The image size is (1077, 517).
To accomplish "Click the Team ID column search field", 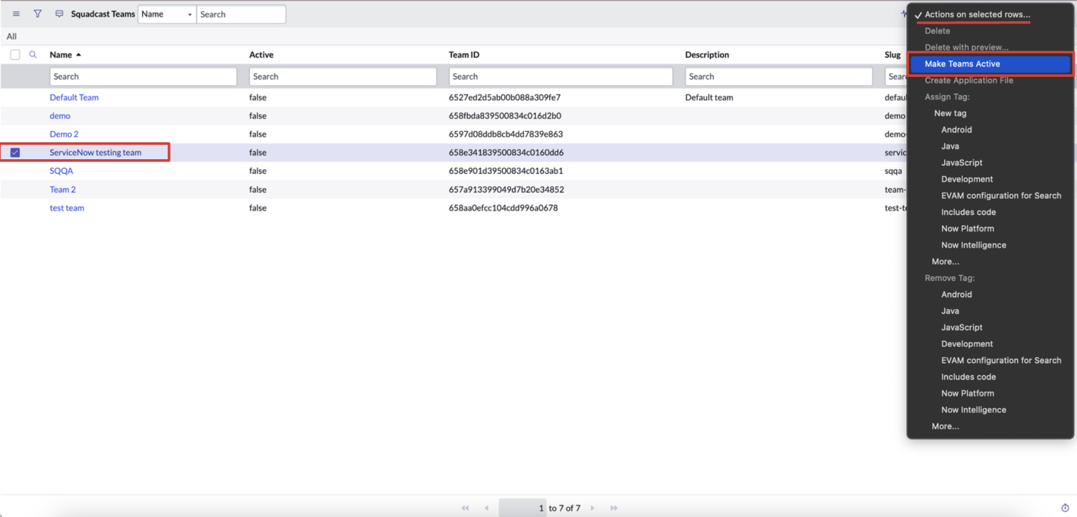I will (560, 76).
